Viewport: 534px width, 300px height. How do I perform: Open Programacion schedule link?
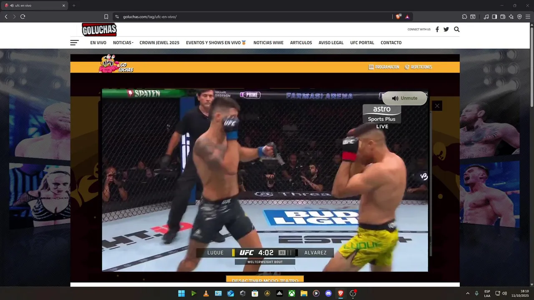click(x=384, y=67)
